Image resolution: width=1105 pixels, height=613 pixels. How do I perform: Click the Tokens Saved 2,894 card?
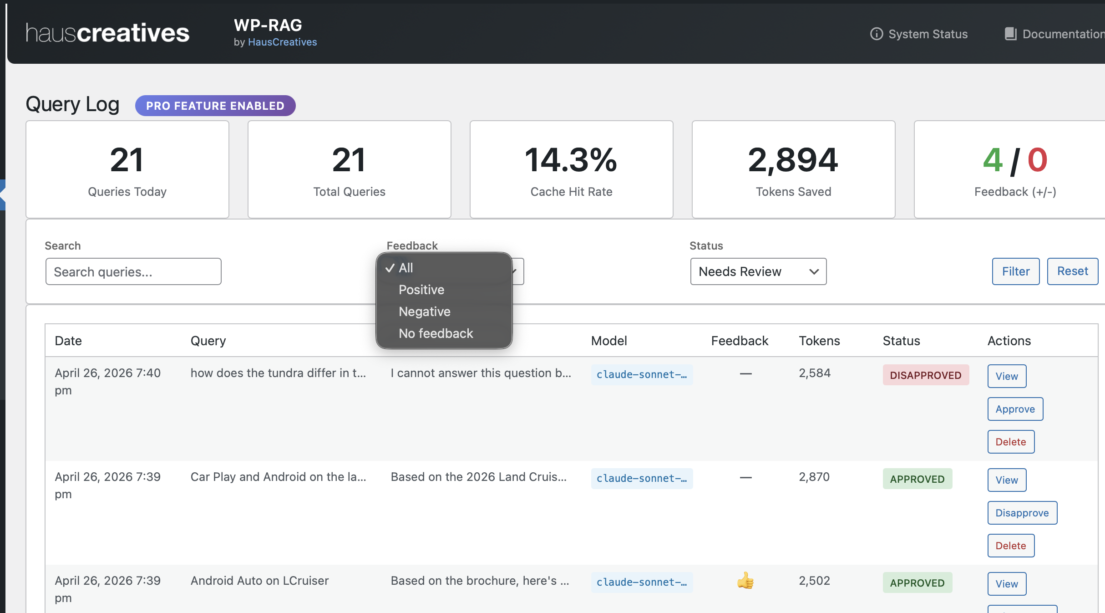pos(794,169)
